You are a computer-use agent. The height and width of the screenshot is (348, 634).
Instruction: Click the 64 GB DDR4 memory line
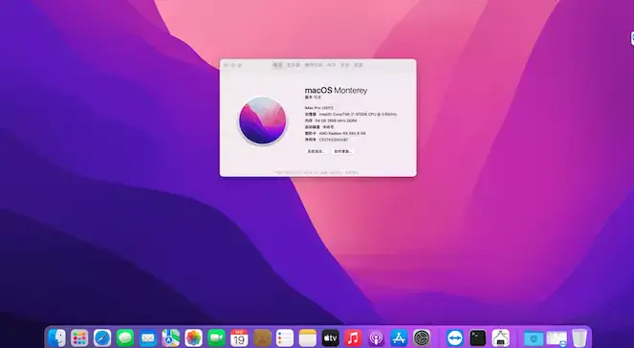coord(331,120)
